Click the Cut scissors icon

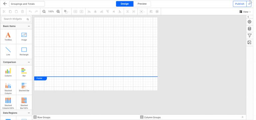click(x=4, y=12)
